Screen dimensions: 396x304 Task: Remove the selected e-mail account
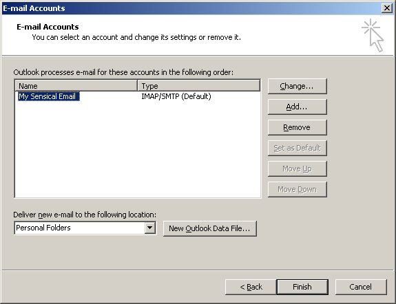coord(298,128)
